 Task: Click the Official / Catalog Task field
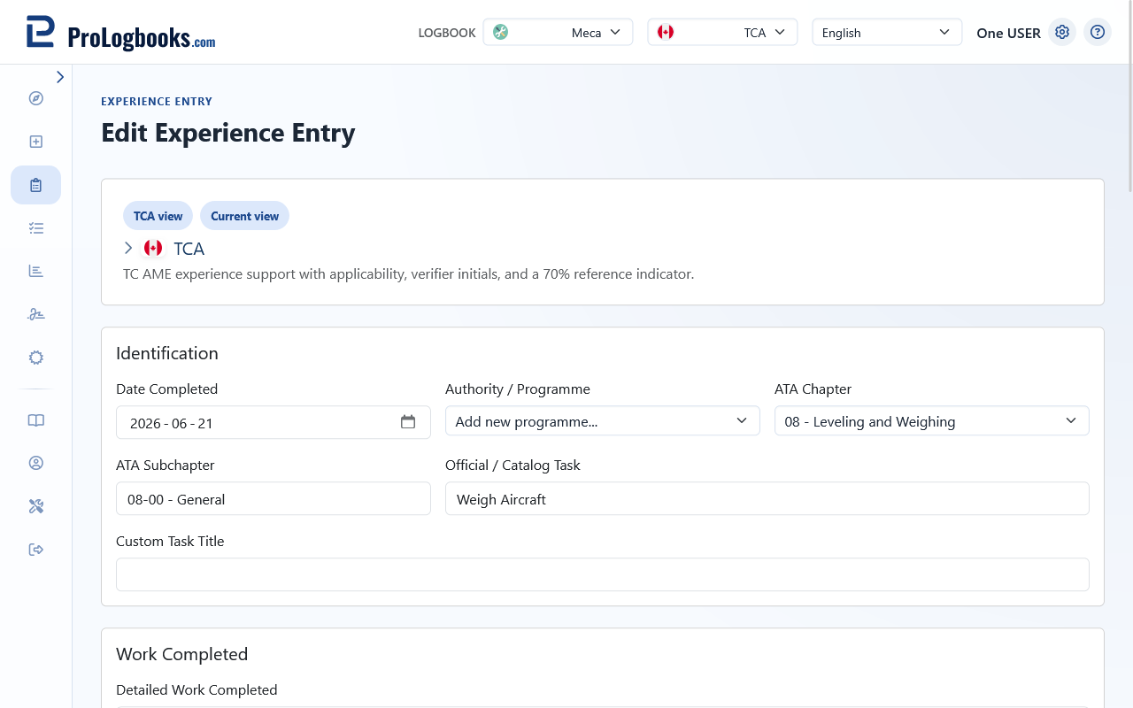(767, 498)
